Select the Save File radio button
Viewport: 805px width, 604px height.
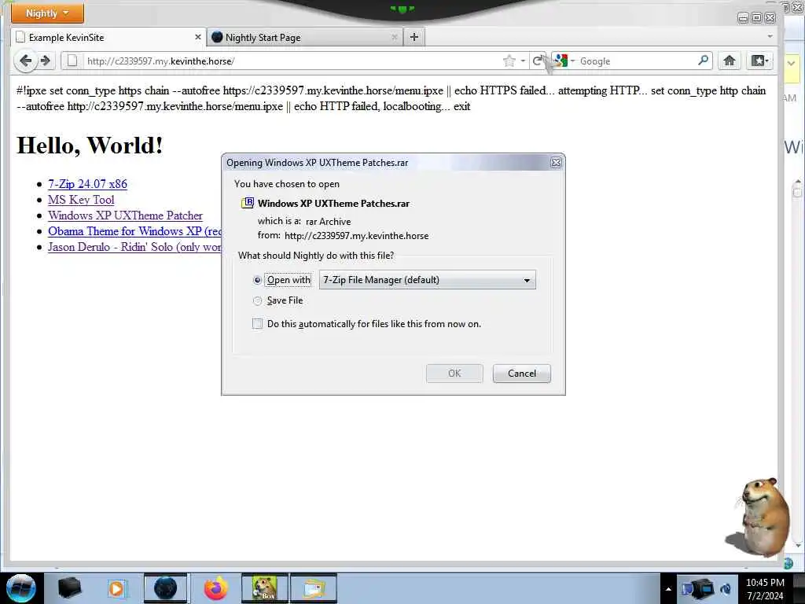coord(257,301)
